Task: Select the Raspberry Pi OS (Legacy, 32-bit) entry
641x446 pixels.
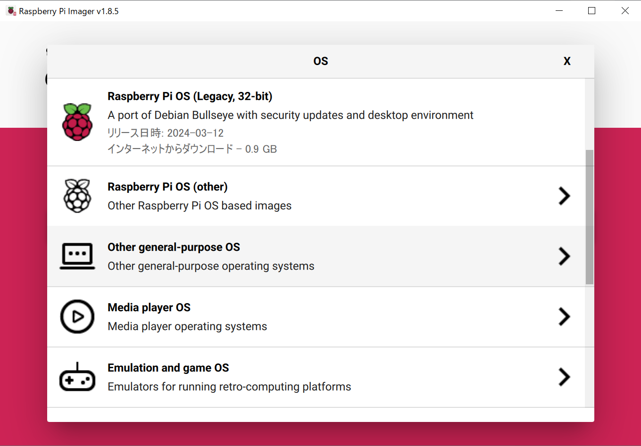Action: [283, 122]
